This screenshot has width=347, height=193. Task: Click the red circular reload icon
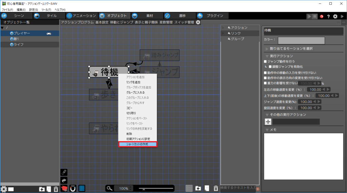tap(322, 16)
